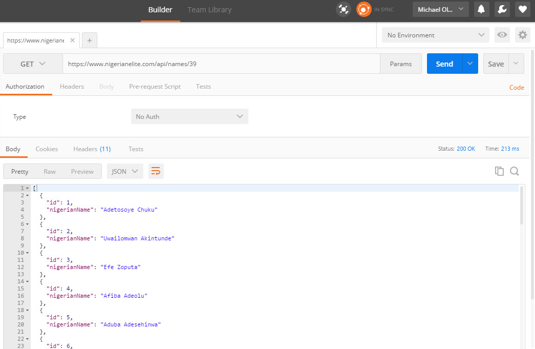The height and width of the screenshot is (349, 535).
Task: Open the environment quick look eye icon
Action: coord(502,34)
